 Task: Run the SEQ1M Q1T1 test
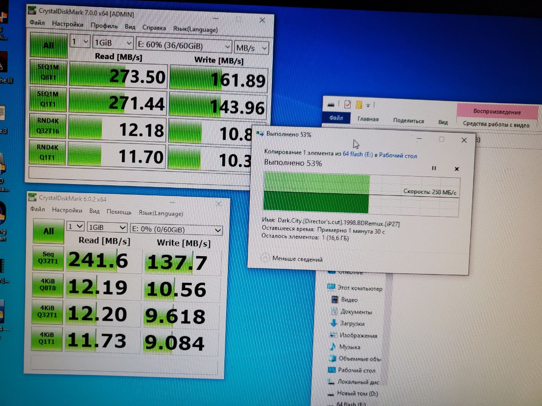48,99
